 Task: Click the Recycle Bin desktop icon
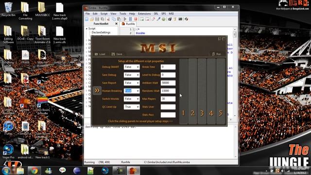click(x=8, y=9)
